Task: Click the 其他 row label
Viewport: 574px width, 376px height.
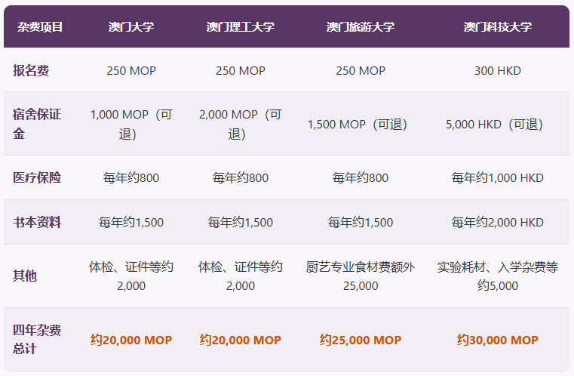Action: pos(25,276)
